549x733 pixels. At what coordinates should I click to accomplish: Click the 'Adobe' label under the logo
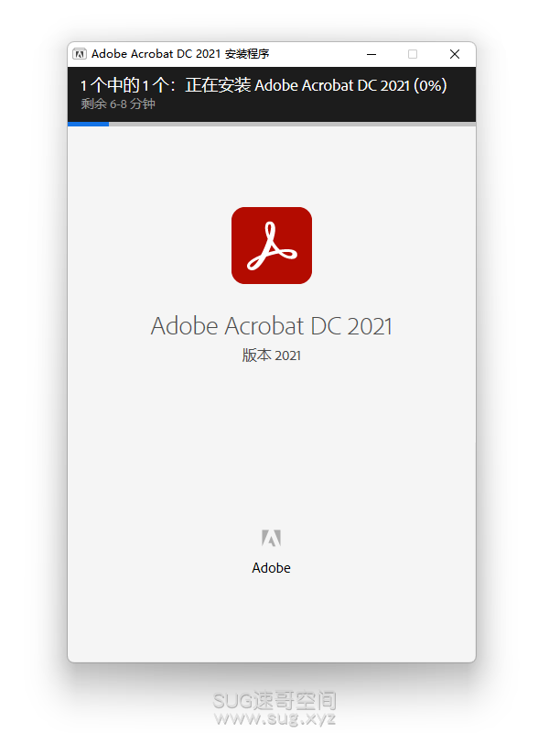tap(271, 568)
